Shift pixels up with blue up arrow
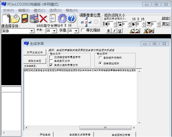172x137 pixels. coord(86,19)
